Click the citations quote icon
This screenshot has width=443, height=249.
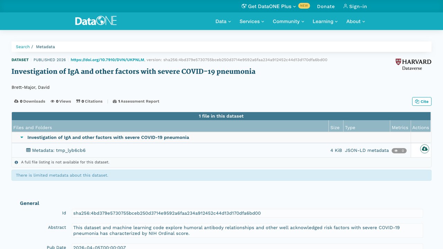pyautogui.click(x=78, y=101)
